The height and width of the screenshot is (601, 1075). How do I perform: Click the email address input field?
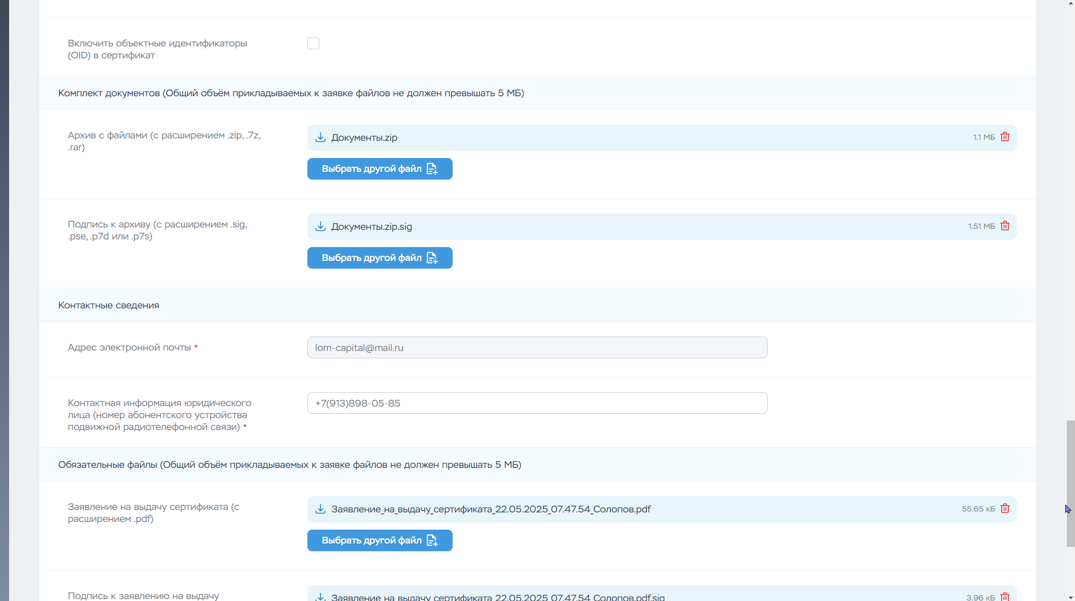click(537, 348)
